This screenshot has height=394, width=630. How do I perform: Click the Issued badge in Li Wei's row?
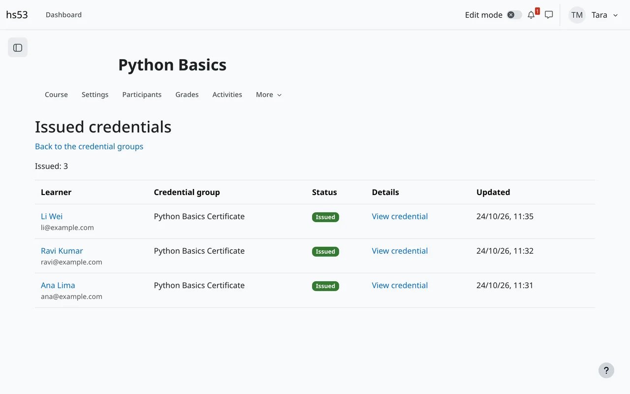[x=325, y=217]
